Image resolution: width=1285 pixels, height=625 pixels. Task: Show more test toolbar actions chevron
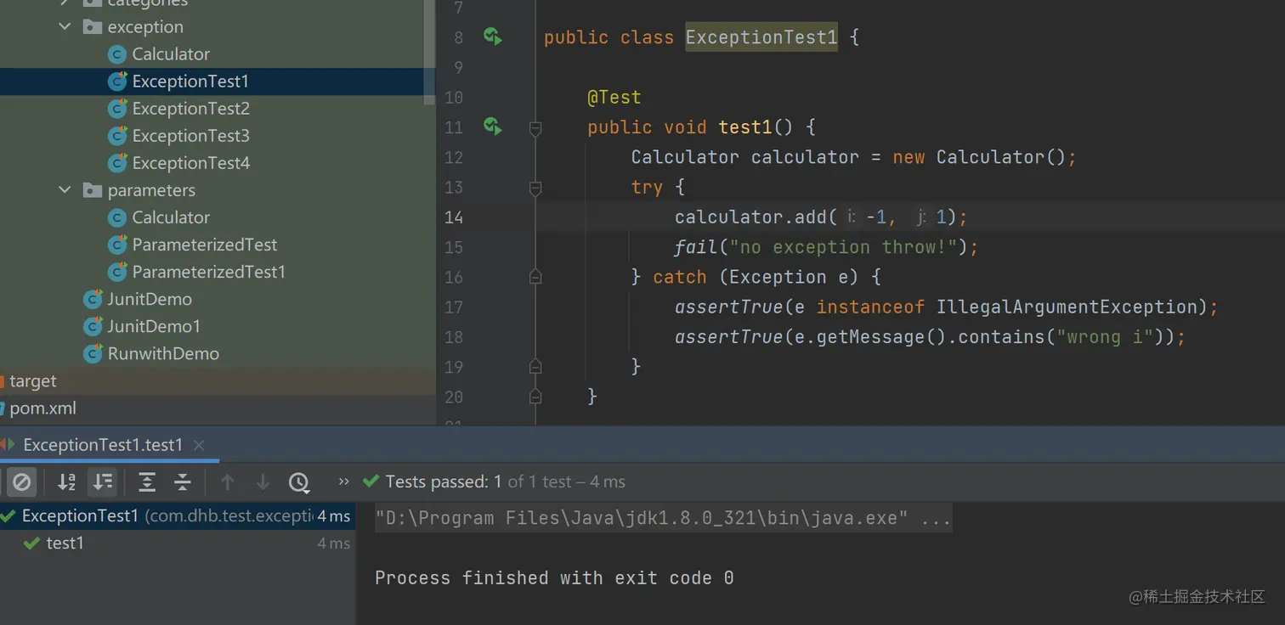tap(343, 481)
